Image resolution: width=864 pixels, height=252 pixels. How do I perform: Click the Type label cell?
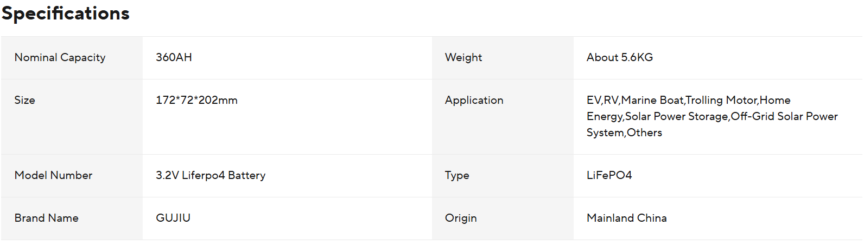[x=457, y=175]
